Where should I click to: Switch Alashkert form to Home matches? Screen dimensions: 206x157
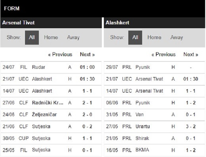pyautogui.click(x=154, y=37)
